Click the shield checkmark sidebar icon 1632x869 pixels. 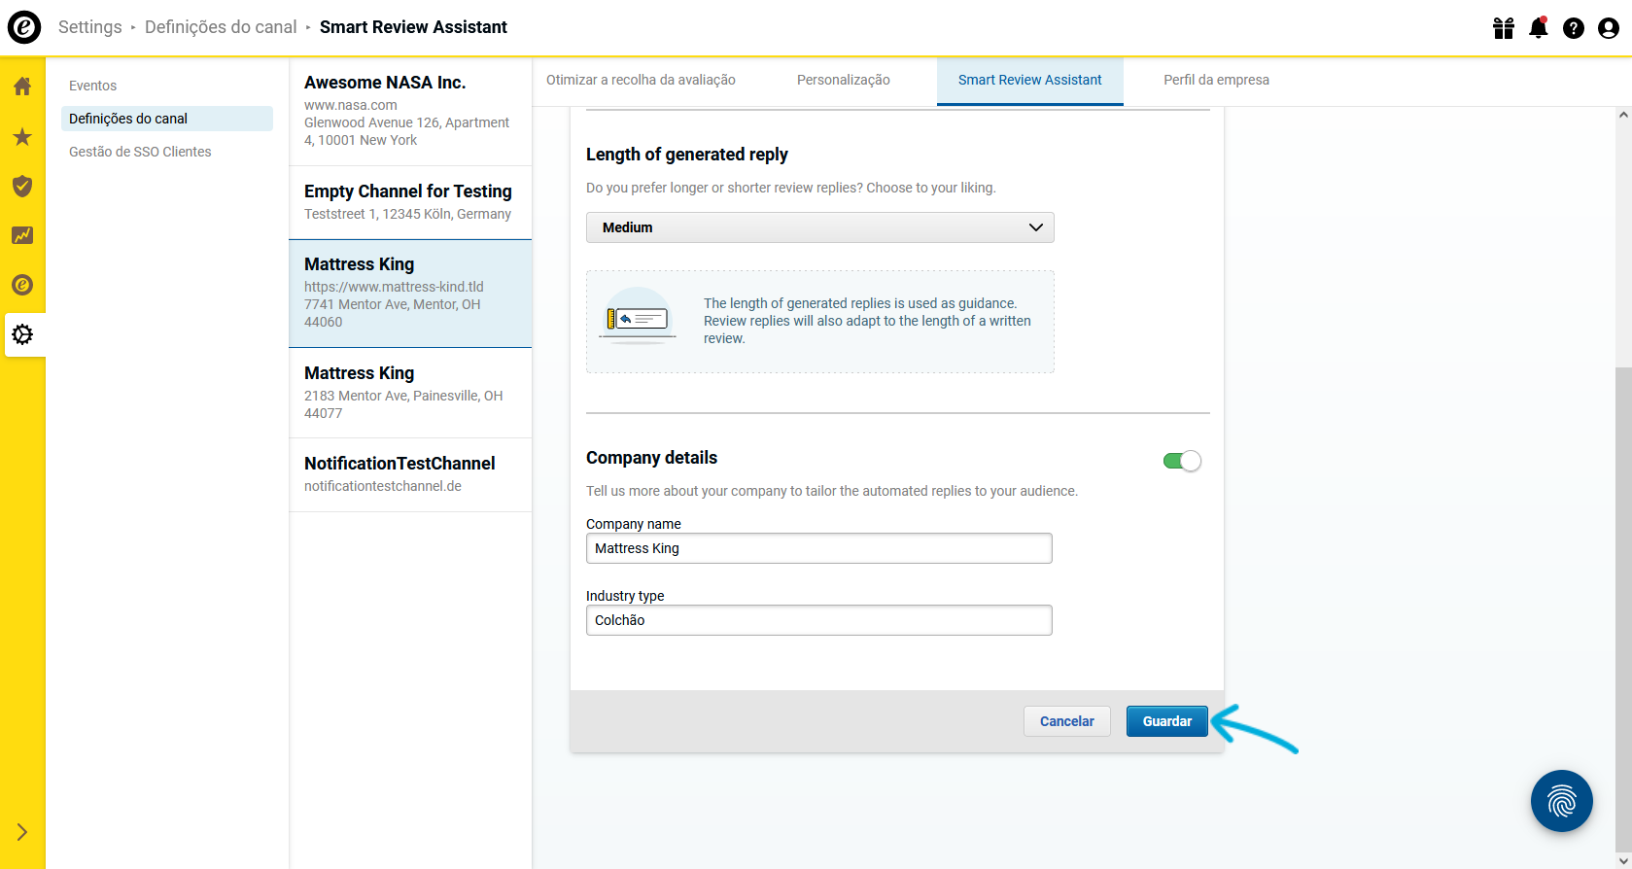coord(22,186)
